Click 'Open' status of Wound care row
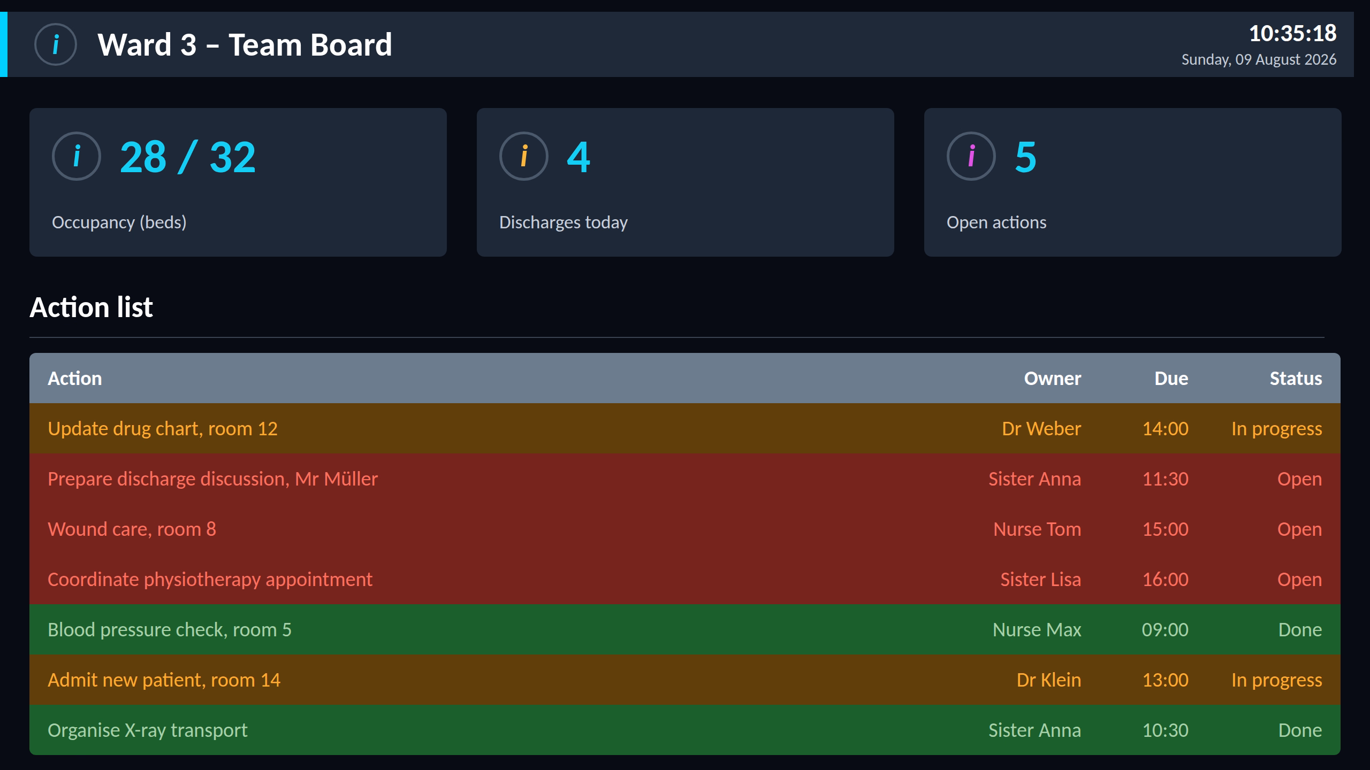1370x770 pixels. coord(1300,529)
